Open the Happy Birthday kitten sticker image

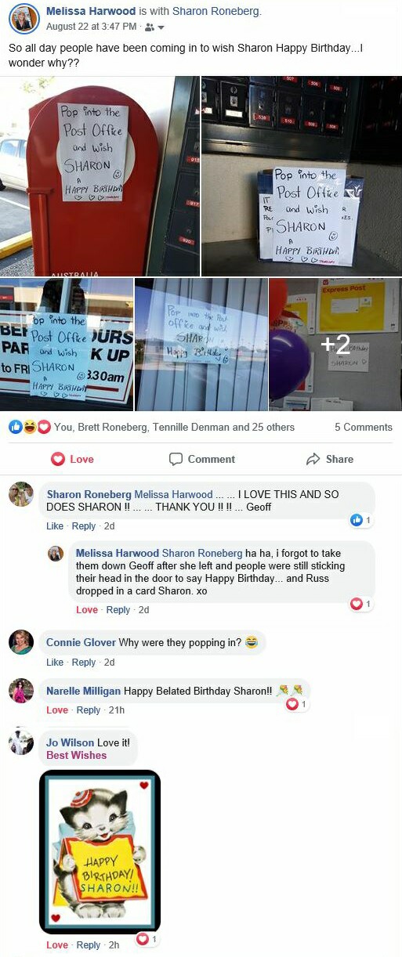tap(100, 852)
